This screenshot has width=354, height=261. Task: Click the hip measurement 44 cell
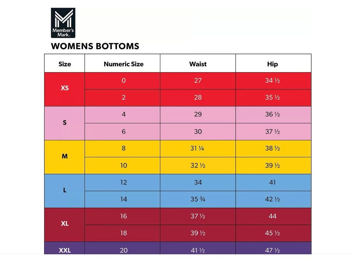272,216
